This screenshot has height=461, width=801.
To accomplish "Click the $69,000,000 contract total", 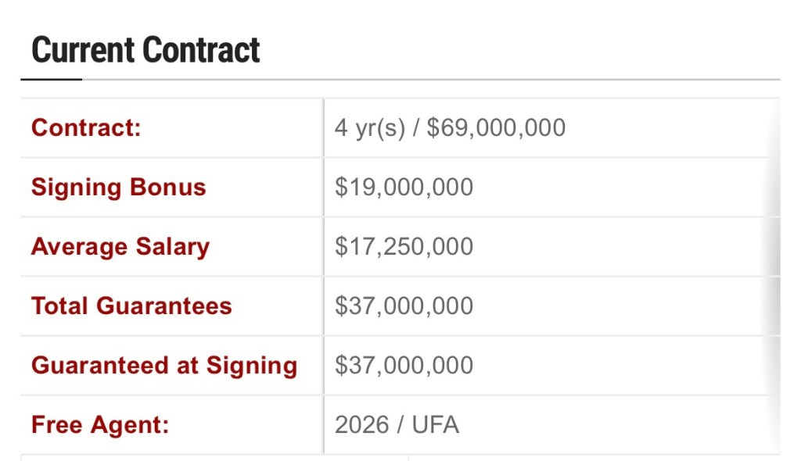I will coord(496,127).
